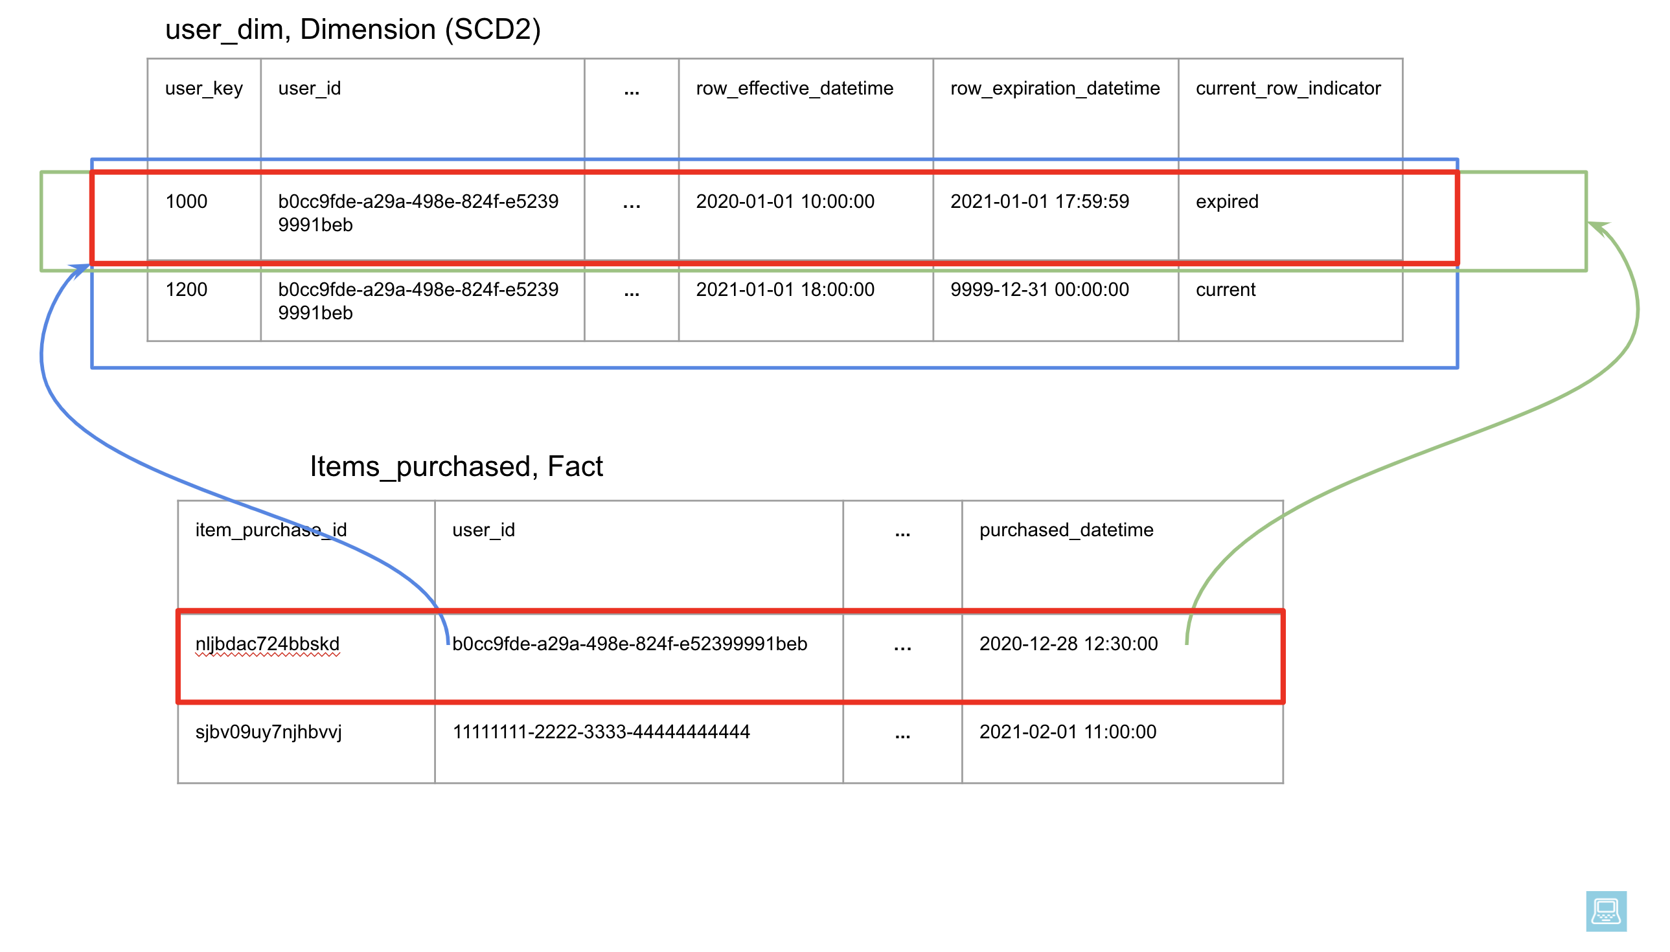This screenshot has width=1670, height=952.
Task: Click the user_dim Dimension (SCD2) title
Action: (352, 29)
